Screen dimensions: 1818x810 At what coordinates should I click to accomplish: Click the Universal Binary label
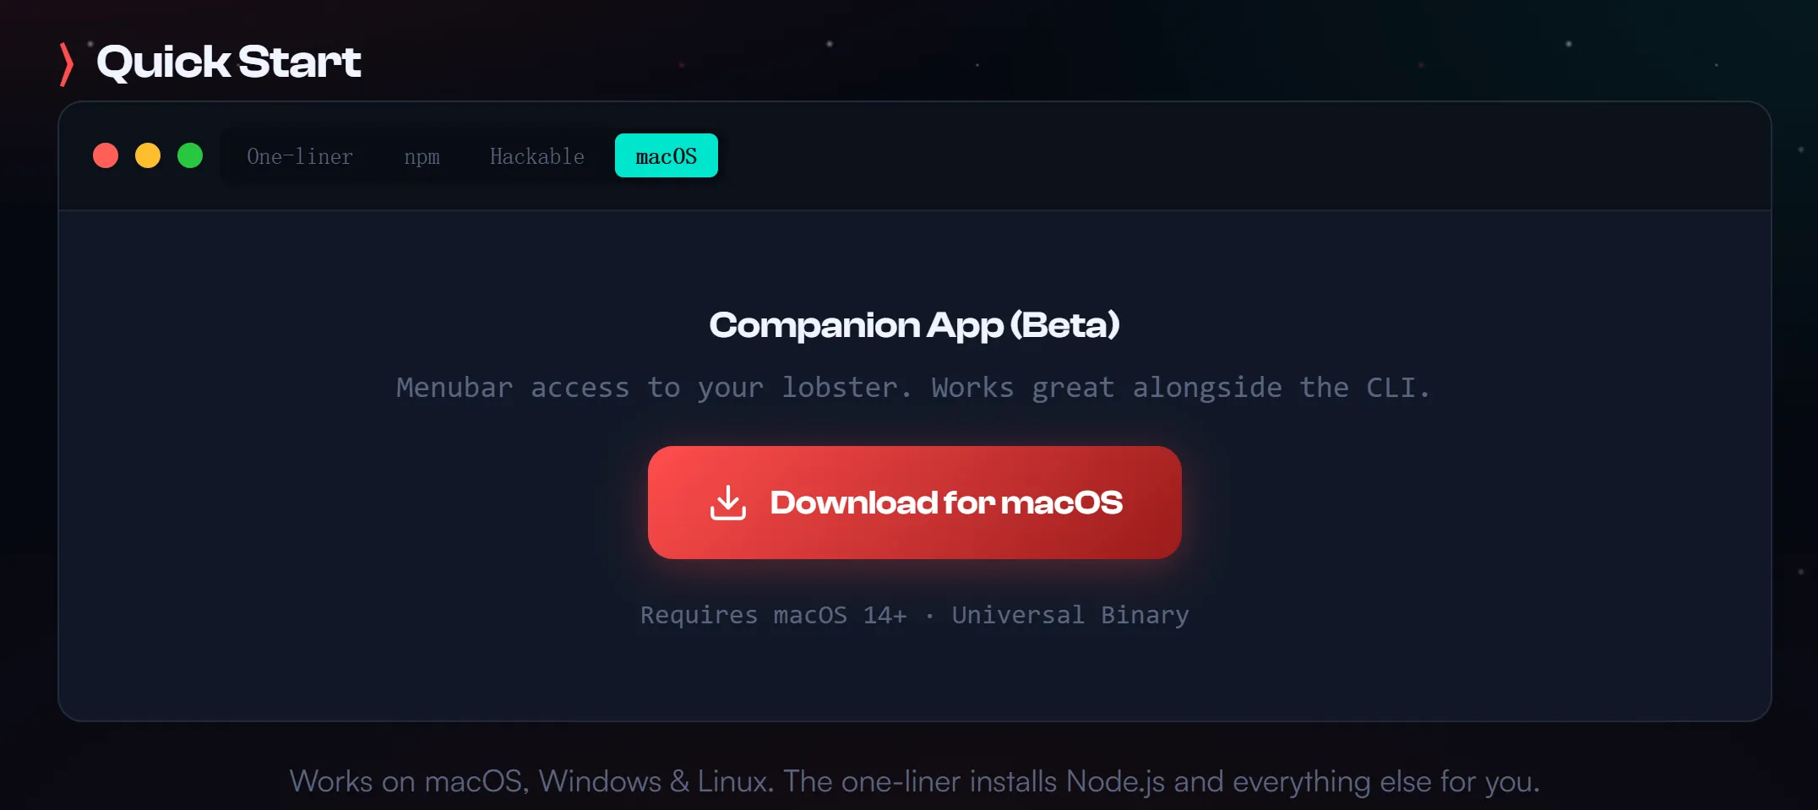click(x=1070, y=615)
